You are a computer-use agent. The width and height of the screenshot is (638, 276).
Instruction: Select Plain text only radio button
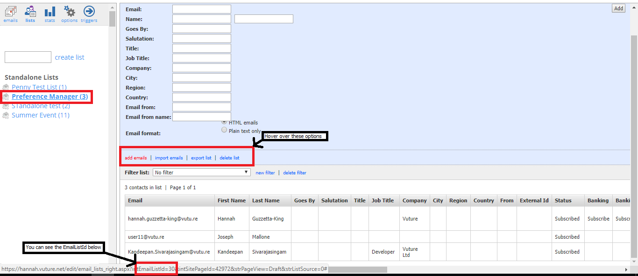pos(224,130)
